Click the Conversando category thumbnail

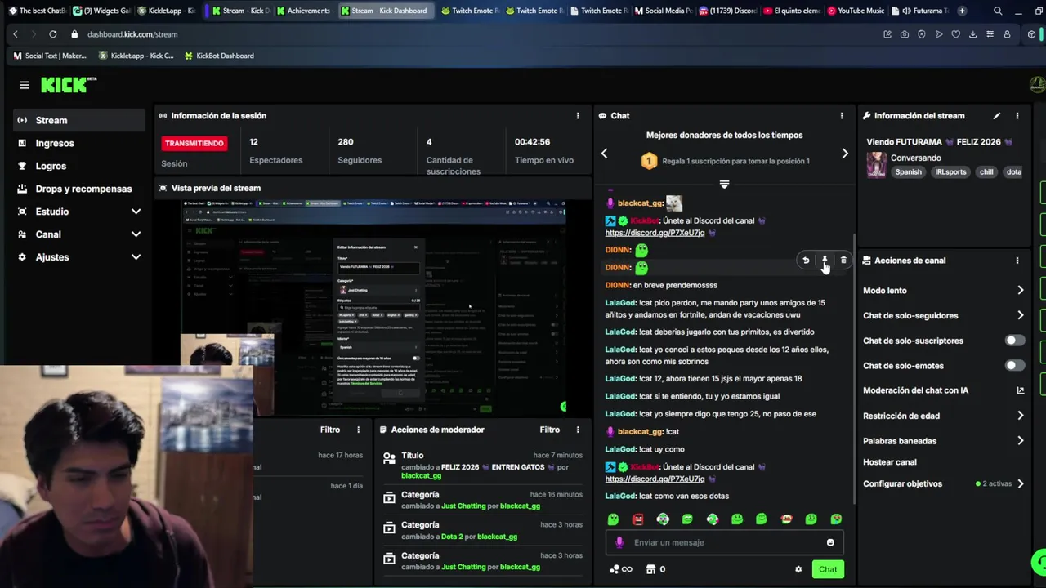click(876, 165)
